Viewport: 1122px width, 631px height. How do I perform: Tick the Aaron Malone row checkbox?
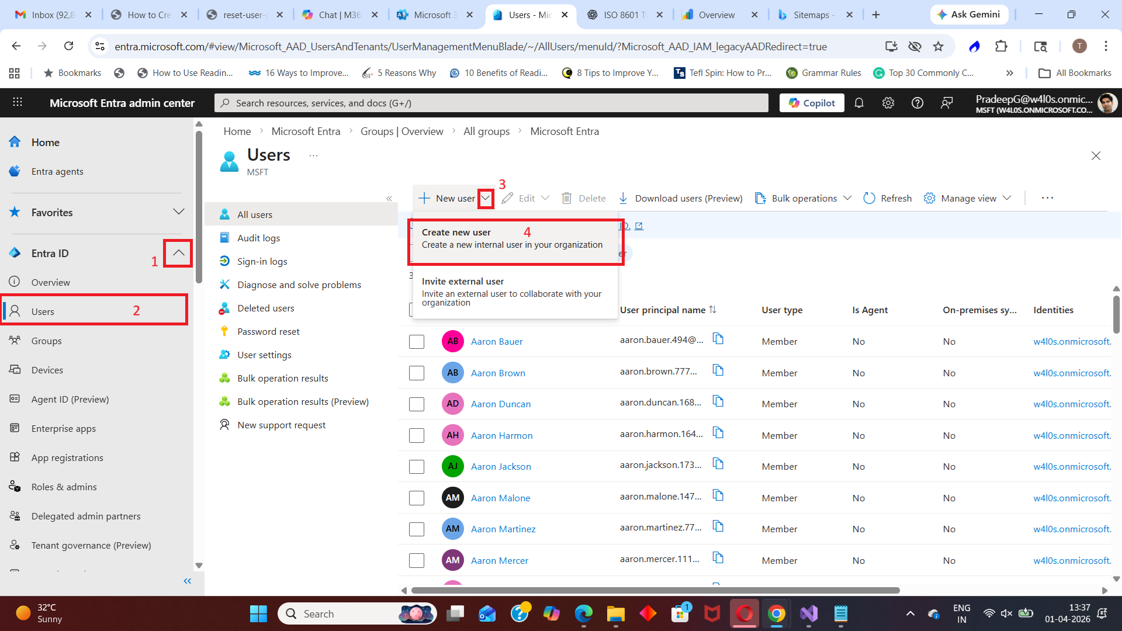coord(417,498)
